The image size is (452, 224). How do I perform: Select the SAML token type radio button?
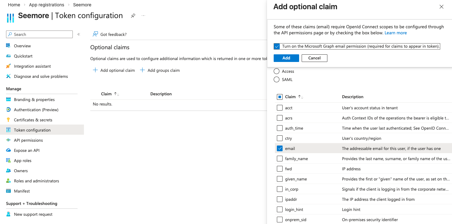(276, 79)
